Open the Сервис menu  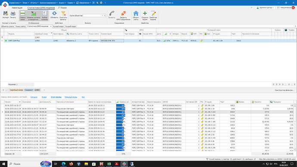tap(71, 3)
